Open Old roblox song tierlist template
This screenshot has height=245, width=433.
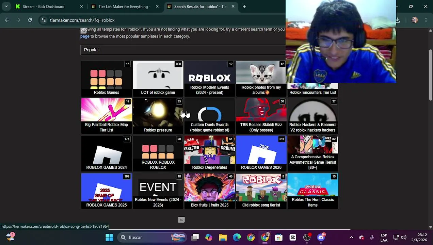pos(261,191)
